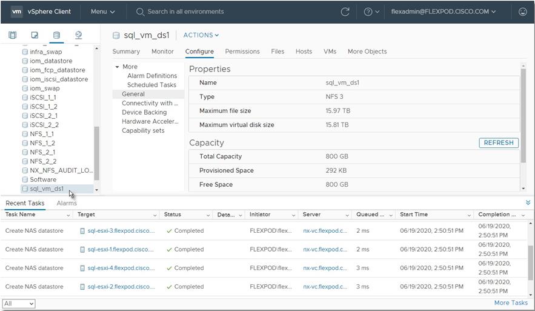Open Hosts and Clusters inventory view icon
Viewport: 535px width, 311px height.
[12, 35]
